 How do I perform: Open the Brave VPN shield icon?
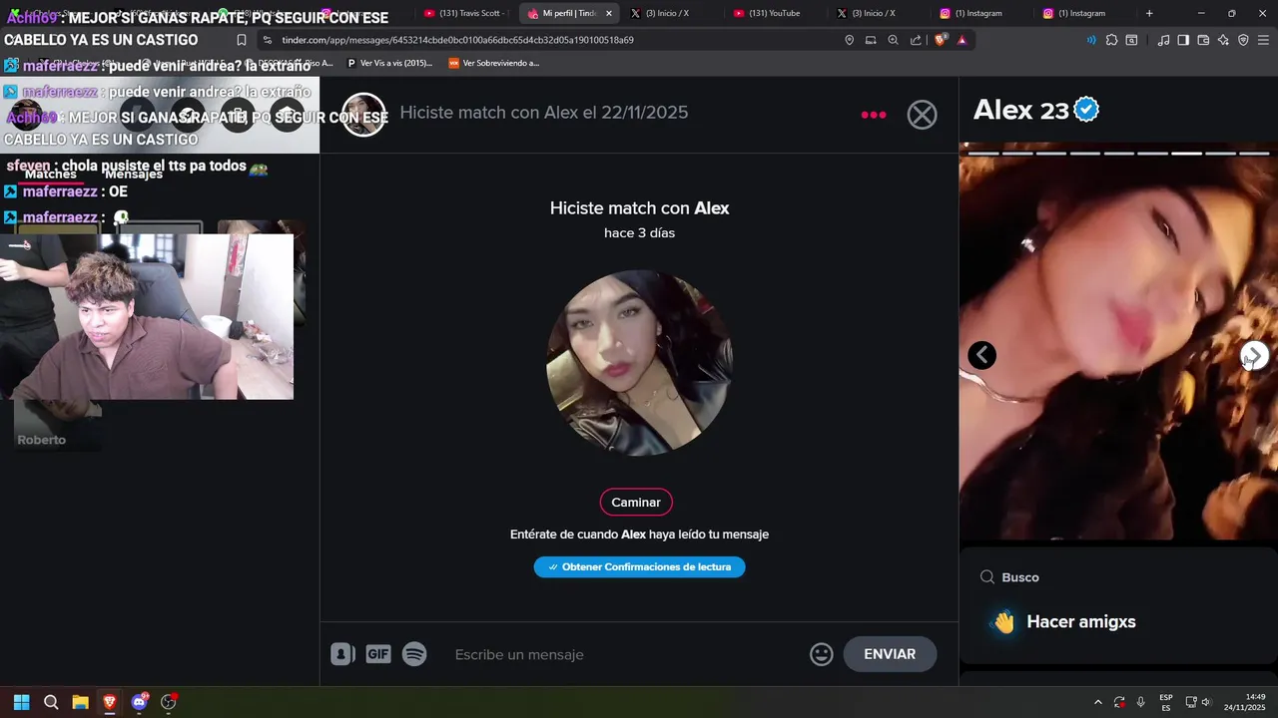pos(1243,40)
